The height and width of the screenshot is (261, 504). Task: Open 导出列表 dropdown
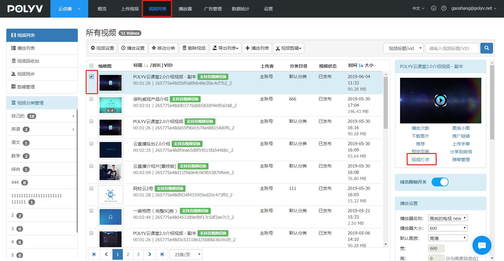(x=226, y=48)
